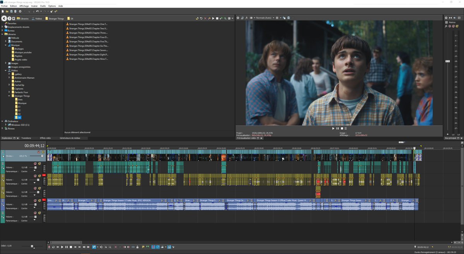Open the Fichier menu
Viewport: 464px width, 254px height.
tap(4, 6)
